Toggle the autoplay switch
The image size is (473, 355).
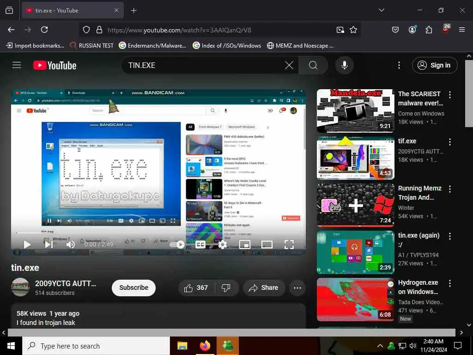(177, 244)
